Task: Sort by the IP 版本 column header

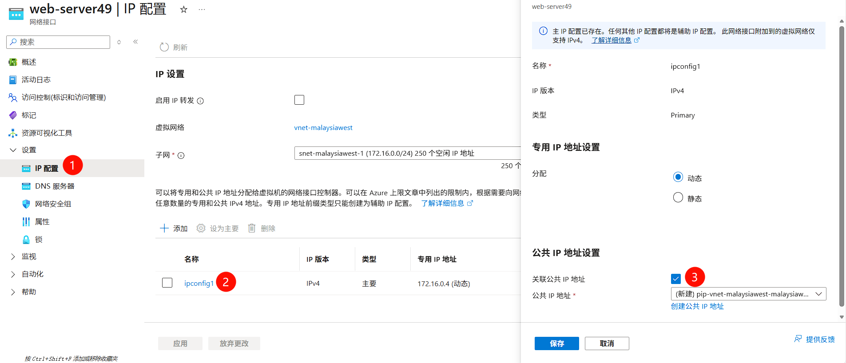Action: [318, 259]
